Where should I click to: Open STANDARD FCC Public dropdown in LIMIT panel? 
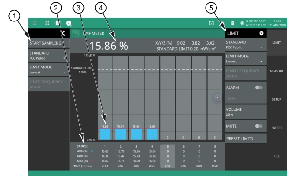[x=246, y=45]
